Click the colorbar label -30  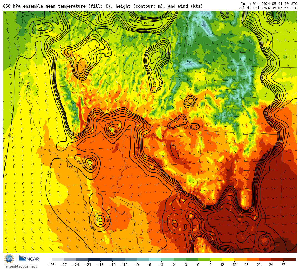coord(52,265)
